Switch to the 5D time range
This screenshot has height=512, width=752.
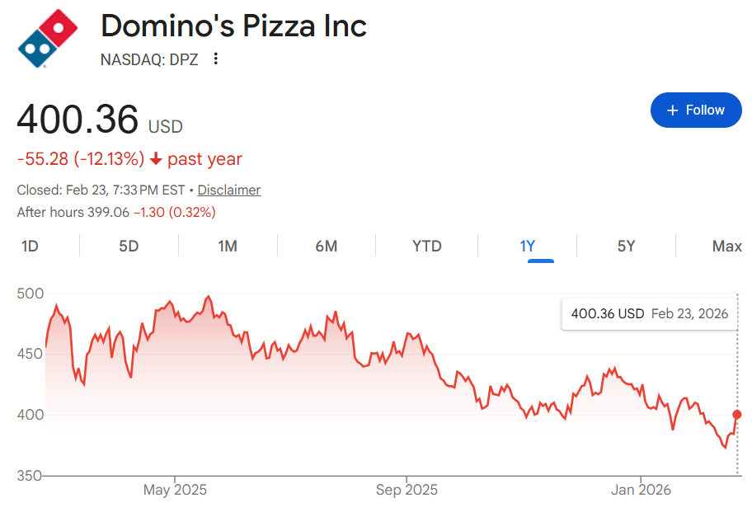click(x=129, y=246)
